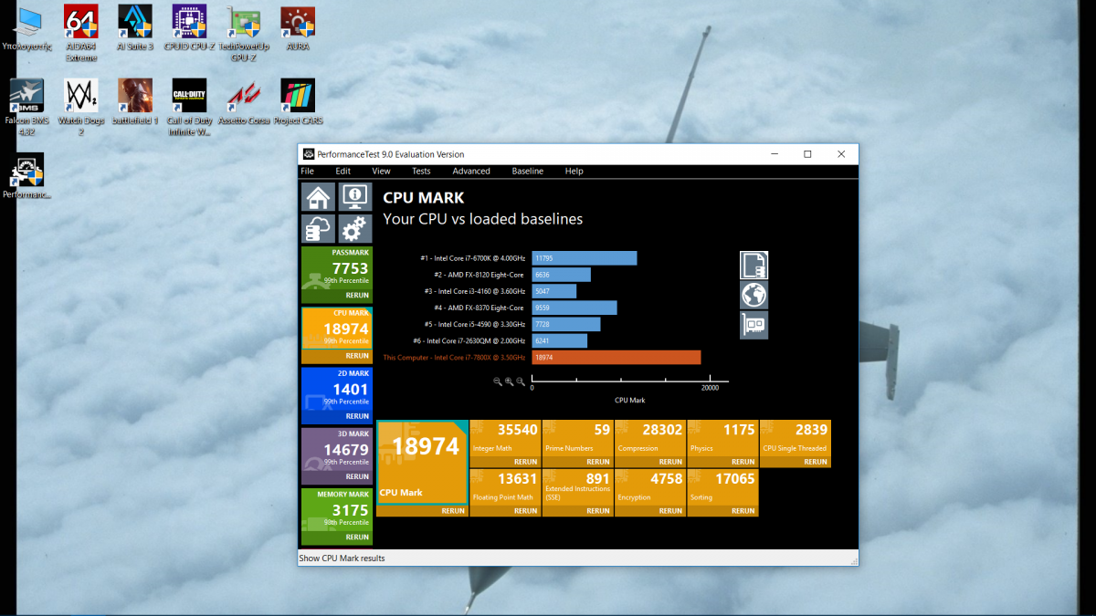Image resolution: width=1096 pixels, height=616 pixels.
Task: Click RERUN under Extended Instructions (SSE)
Action: tap(598, 511)
